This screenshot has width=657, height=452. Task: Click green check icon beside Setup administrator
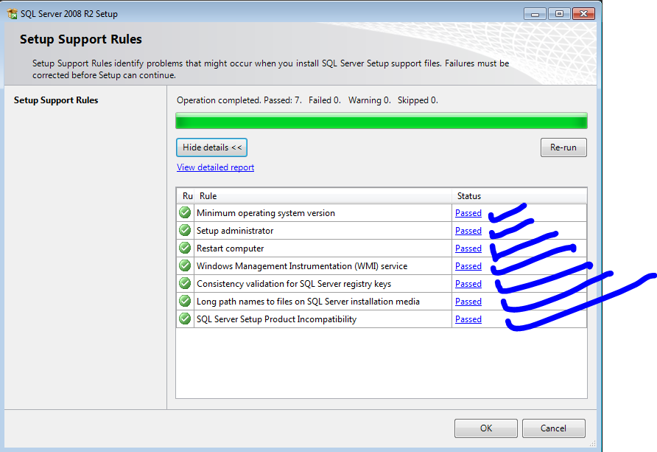point(185,230)
